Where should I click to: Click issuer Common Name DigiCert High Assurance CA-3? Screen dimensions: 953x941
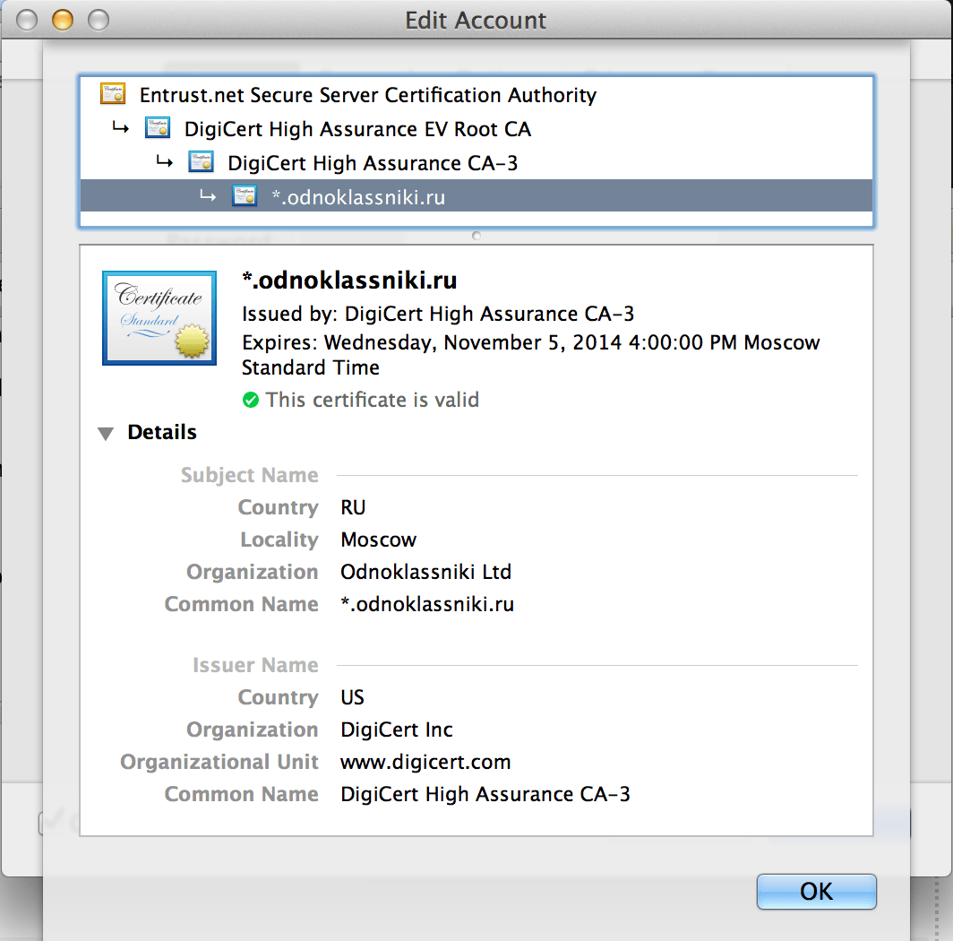click(485, 794)
